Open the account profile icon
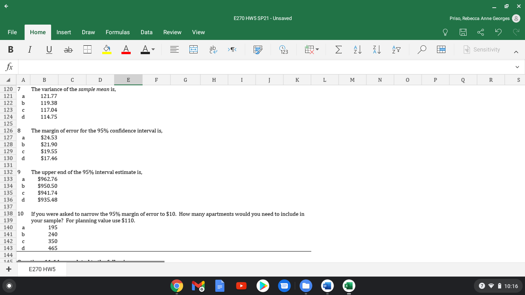Viewport: 525px width, 295px height. click(x=516, y=18)
